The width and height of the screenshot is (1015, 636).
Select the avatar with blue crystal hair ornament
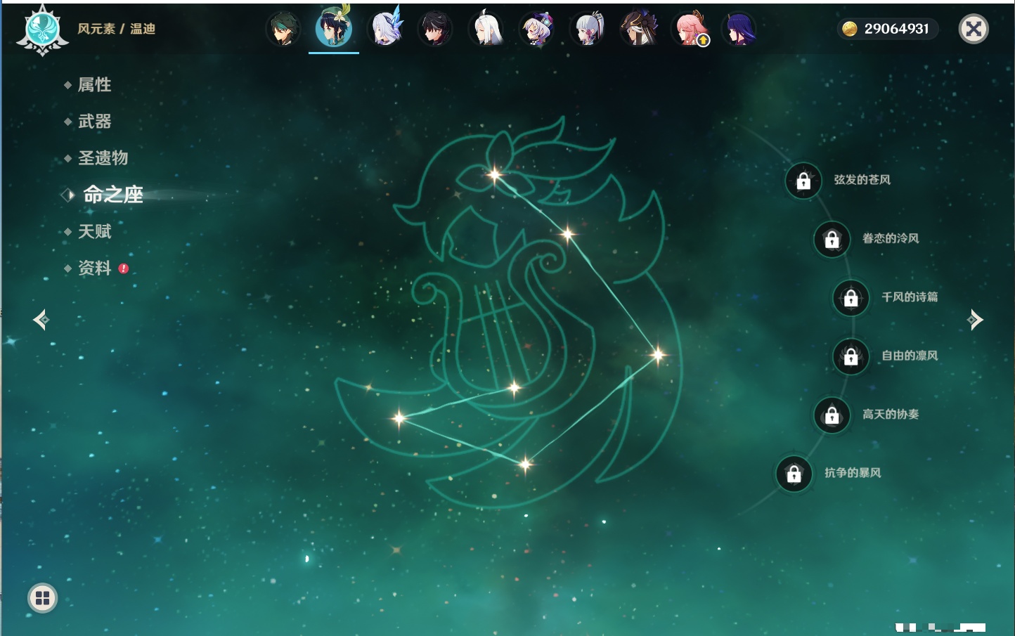(386, 29)
